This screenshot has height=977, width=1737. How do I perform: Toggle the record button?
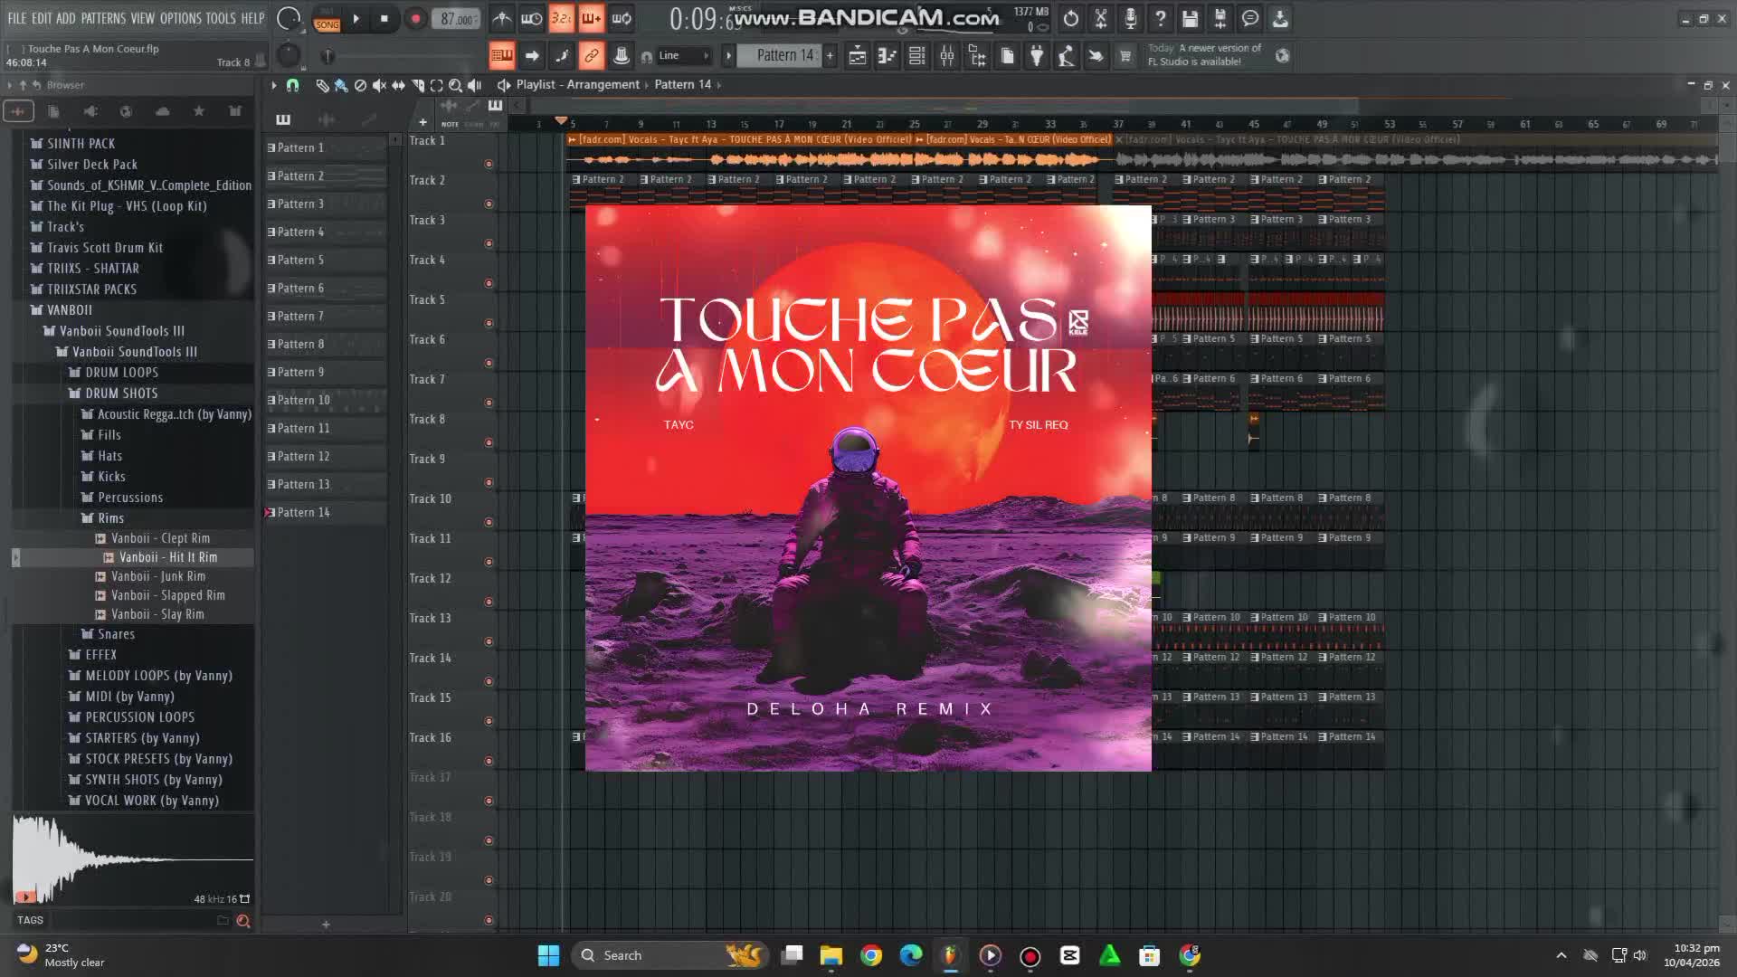pyautogui.click(x=415, y=19)
